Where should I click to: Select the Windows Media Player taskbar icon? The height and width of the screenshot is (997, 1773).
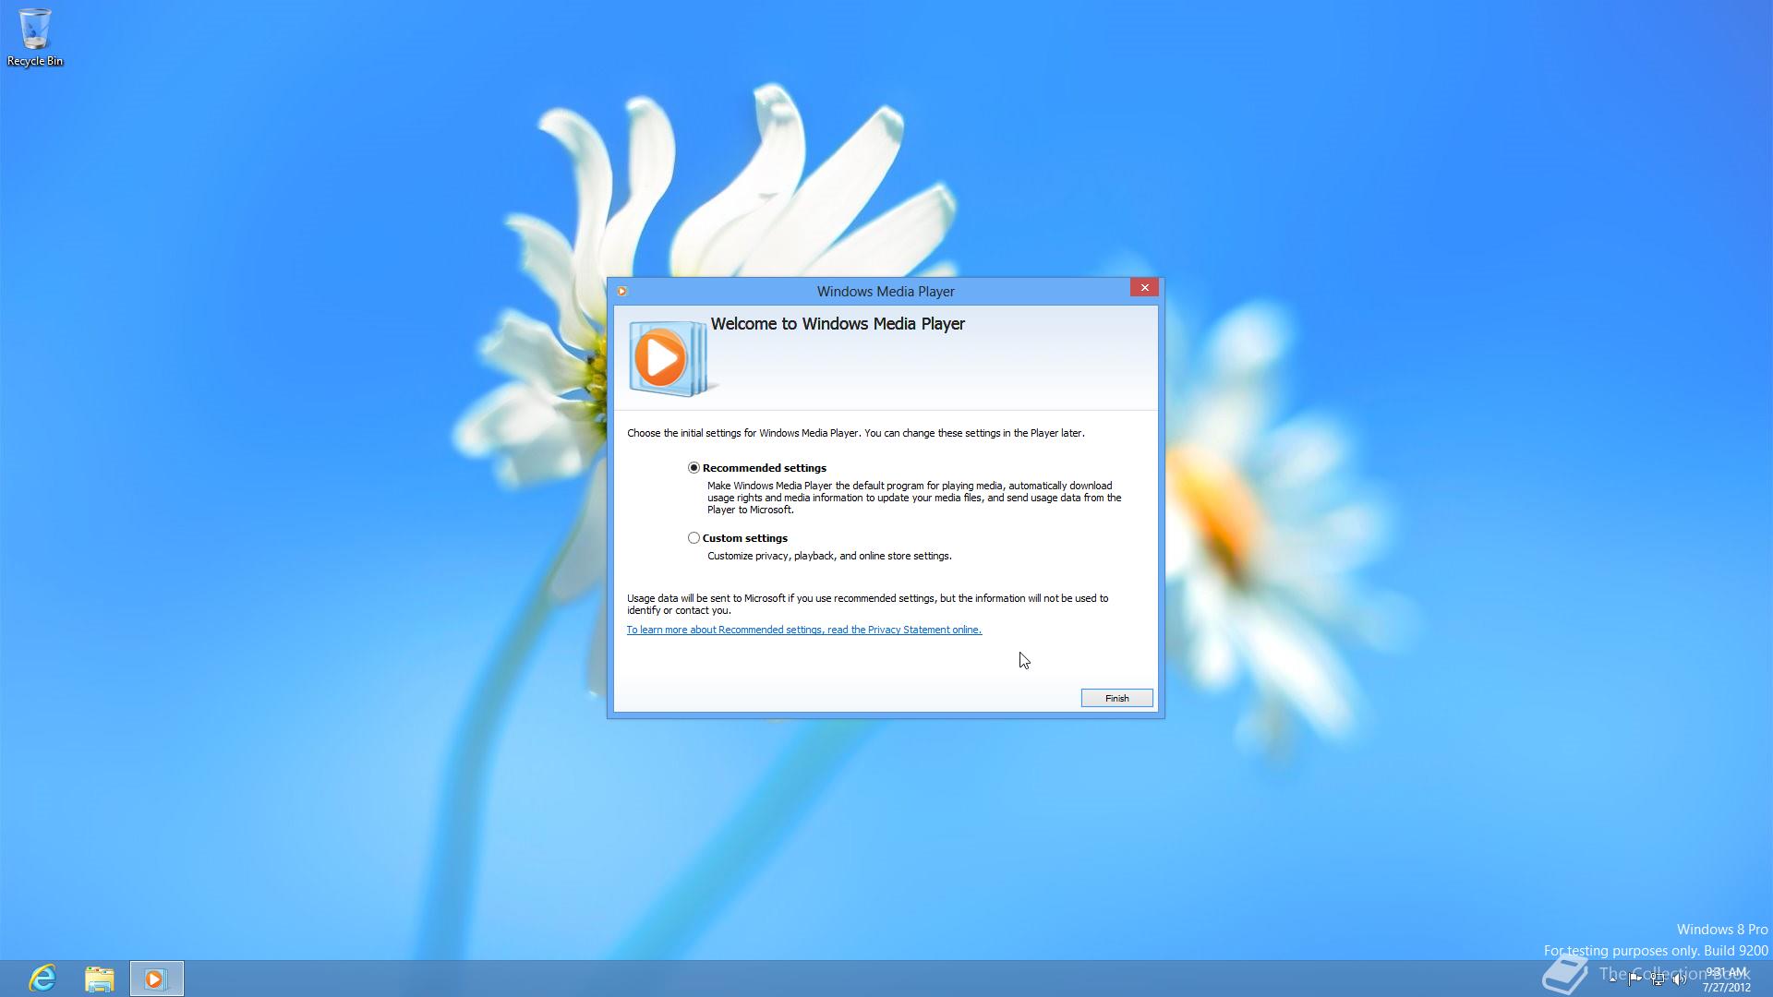point(155,977)
